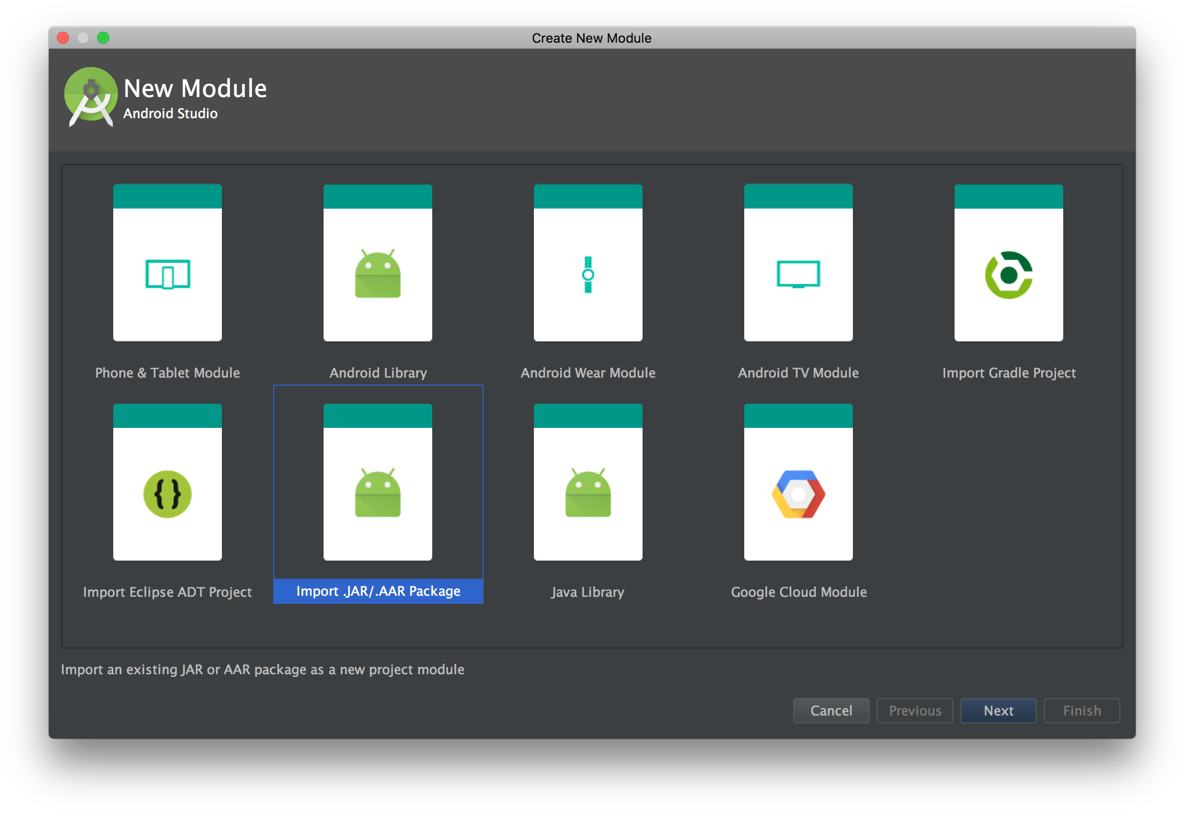Click the "Import .JAR/.AAR Package" highlighted label

coord(378,591)
